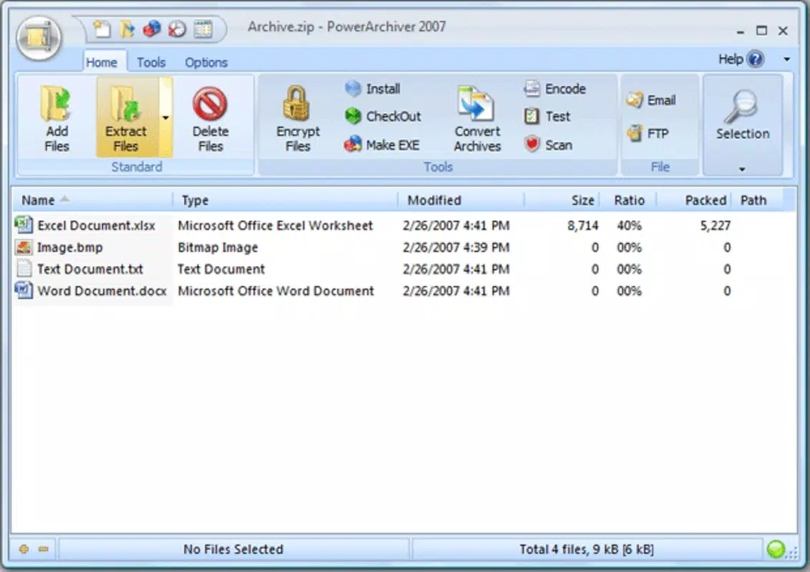The width and height of the screenshot is (810, 572).
Task: Click the Make EXE tool
Action: coord(382,144)
